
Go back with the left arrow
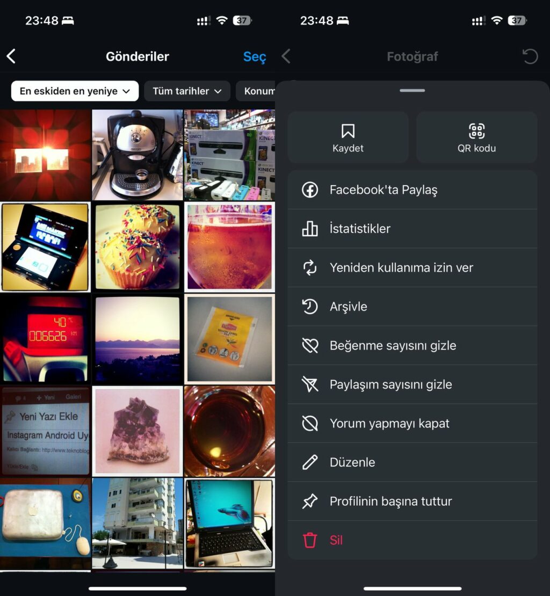12,56
